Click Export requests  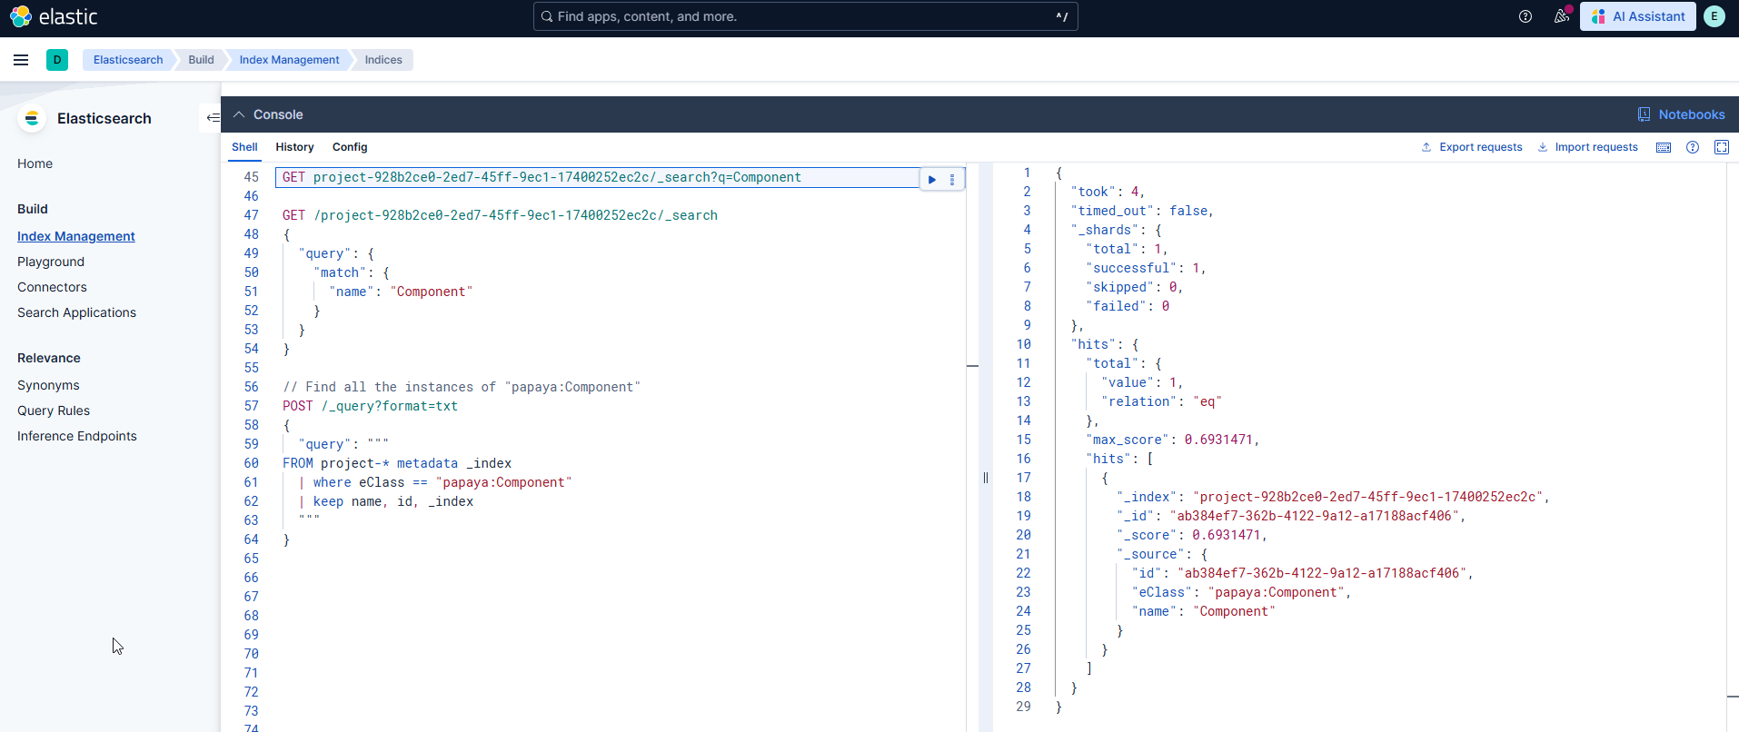point(1472,147)
